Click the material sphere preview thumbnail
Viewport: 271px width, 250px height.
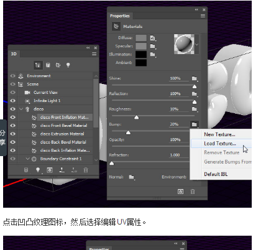pos(184,44)
